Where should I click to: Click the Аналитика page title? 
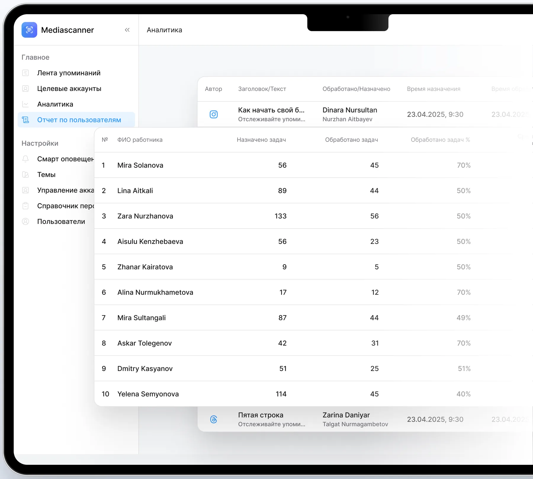pyautogui.click(x=164, y=30)
